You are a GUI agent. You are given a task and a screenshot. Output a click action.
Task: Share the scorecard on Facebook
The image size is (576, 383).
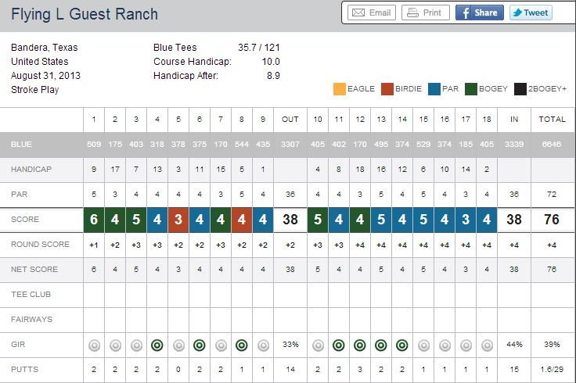479,13
